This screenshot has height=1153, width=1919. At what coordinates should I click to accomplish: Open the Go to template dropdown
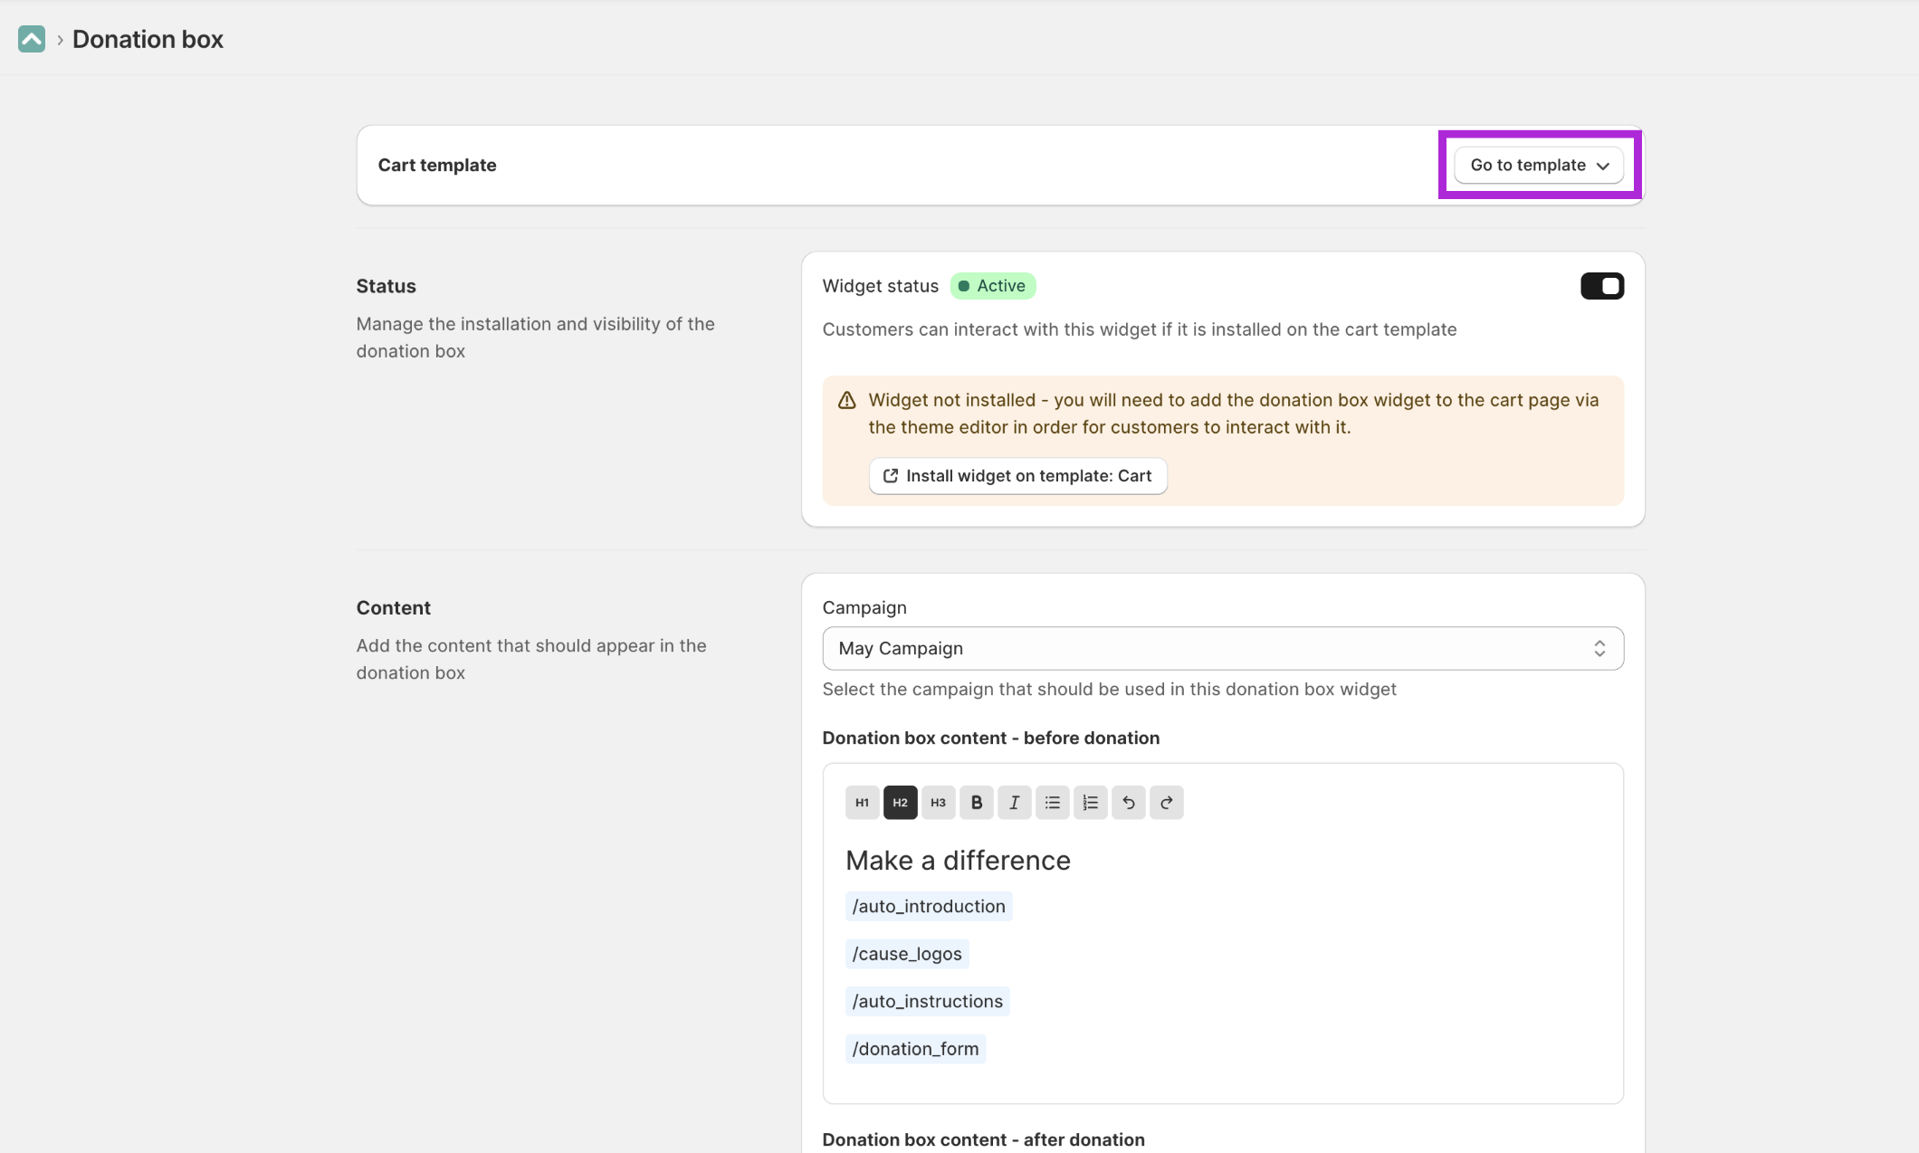[1538, 166]
